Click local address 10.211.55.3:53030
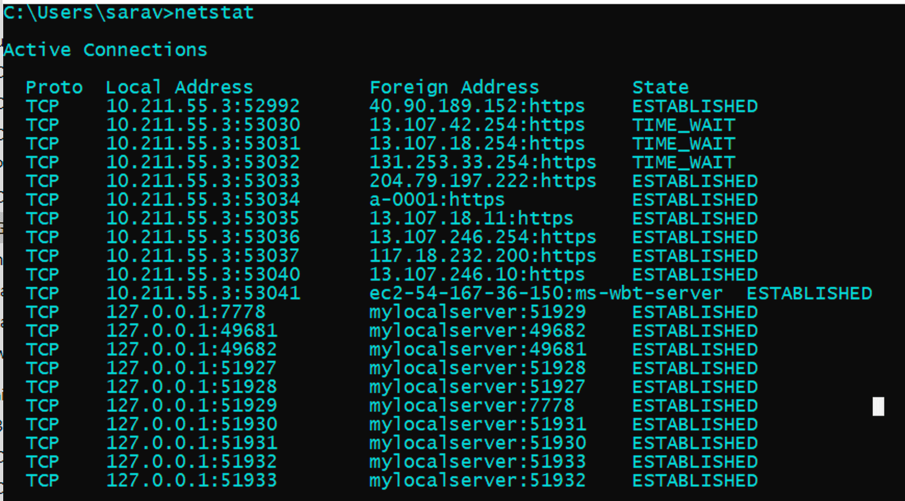The width and height of the screenshot is (905, 501). (x=203, y=124)
